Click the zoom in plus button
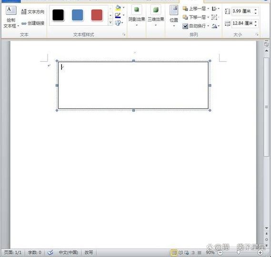 click(x=260, y=253)
